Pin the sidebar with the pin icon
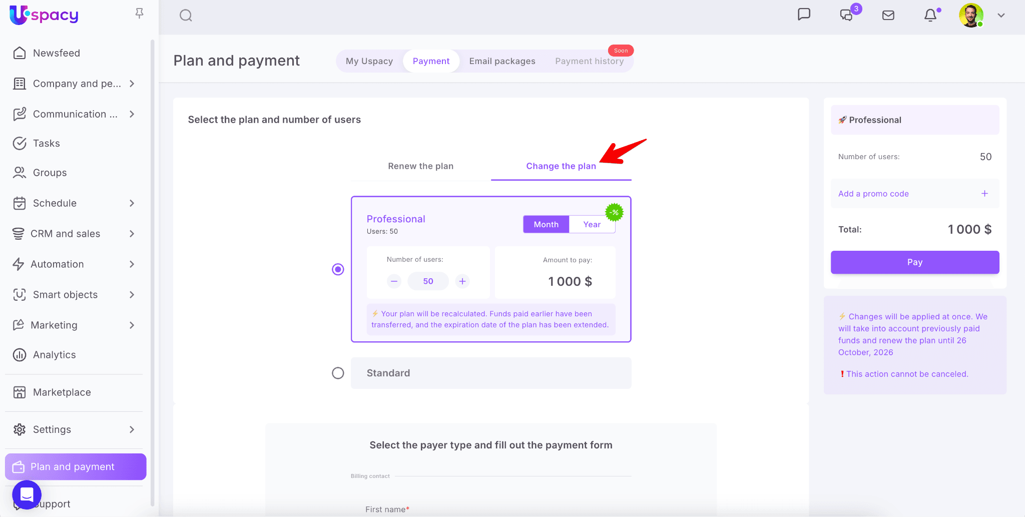This screenshot has height=517, width=1025. tap(140, 14)
